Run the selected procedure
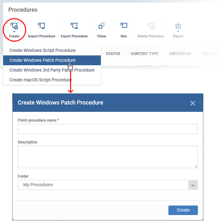Image resolution: width=222 pixels, height=222 pixels. [124, 30]
